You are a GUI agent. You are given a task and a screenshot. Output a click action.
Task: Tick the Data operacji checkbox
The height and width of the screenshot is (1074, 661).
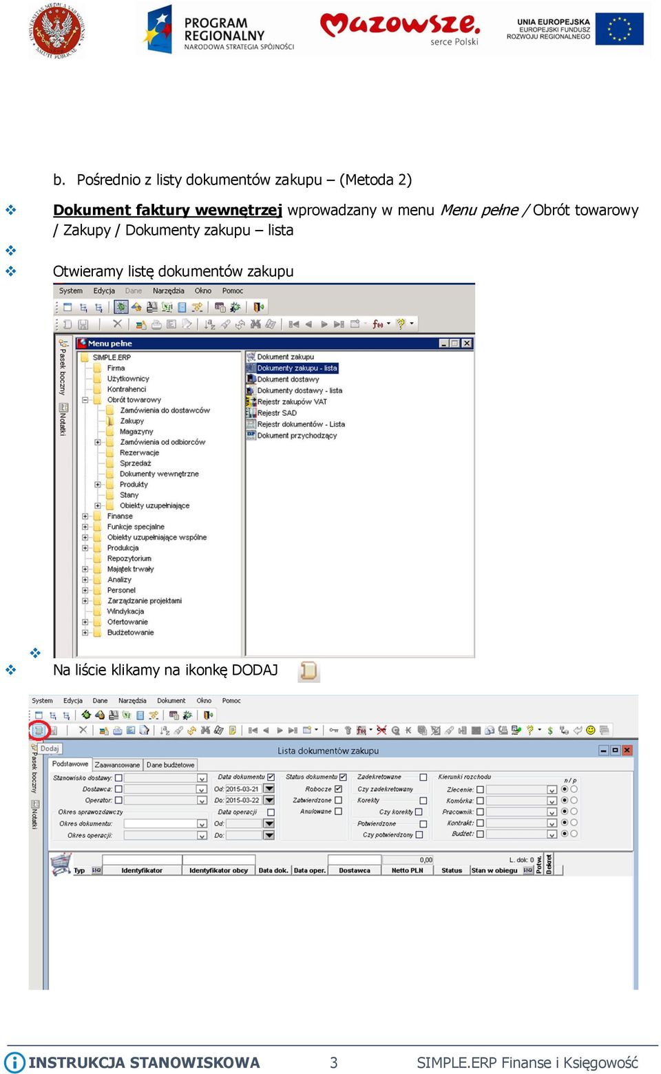tap(271, 812)
